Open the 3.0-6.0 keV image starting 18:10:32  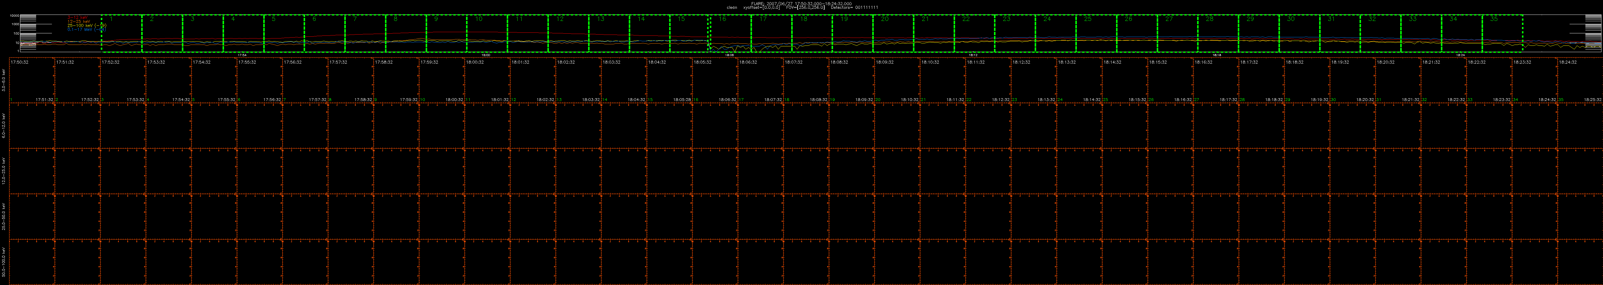943,81
